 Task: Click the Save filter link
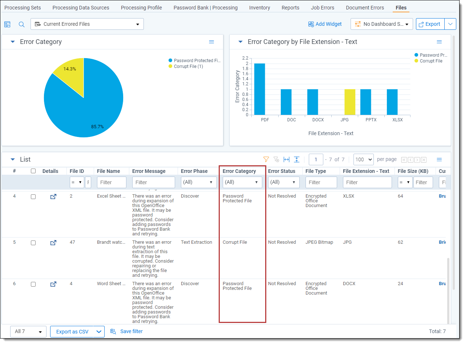click(x=131, y=331)
